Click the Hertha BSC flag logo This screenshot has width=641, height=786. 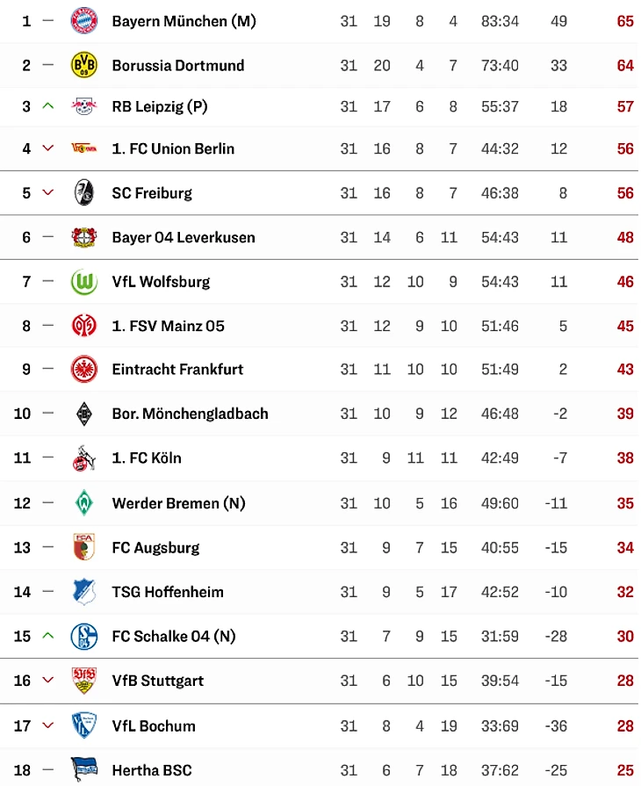(x=84, y=770)
